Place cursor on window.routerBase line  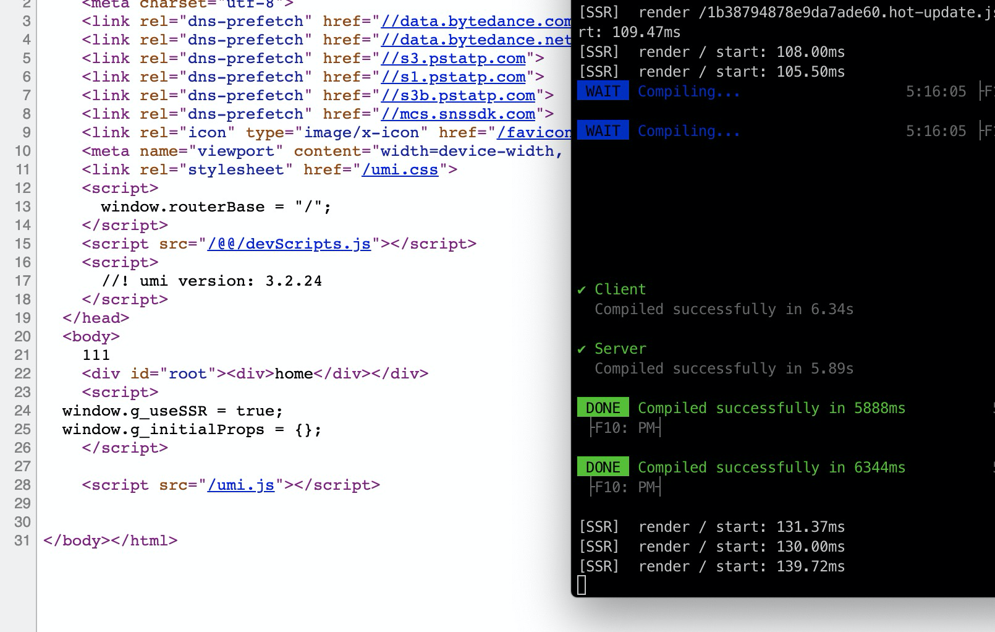tap(216, 207)
